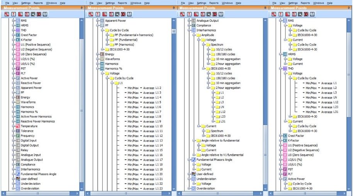Select the Tolerance icon in the tree
Image resolution: width=353 pixels, height=196 pixels.
pos(18,131)
